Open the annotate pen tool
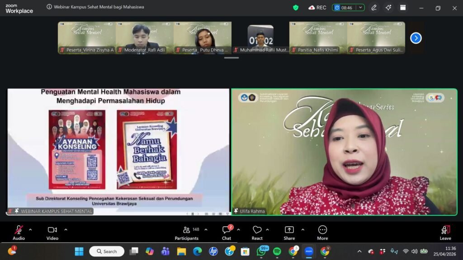The width and height of the screenshot is (463, 260). point(374,8)
